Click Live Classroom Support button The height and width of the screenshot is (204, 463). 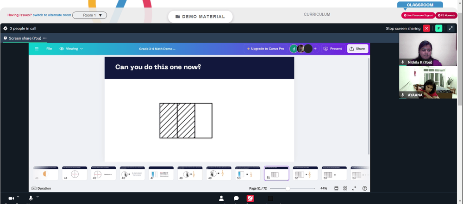coord(418,15)
